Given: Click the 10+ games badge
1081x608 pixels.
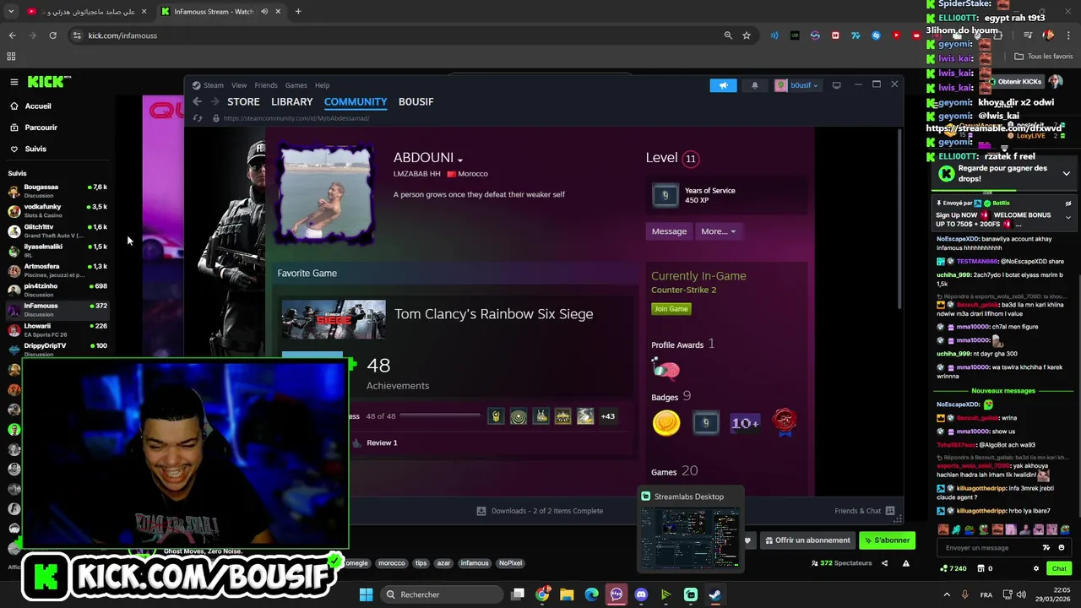Looking at the screenshot, I should [745, 423].
